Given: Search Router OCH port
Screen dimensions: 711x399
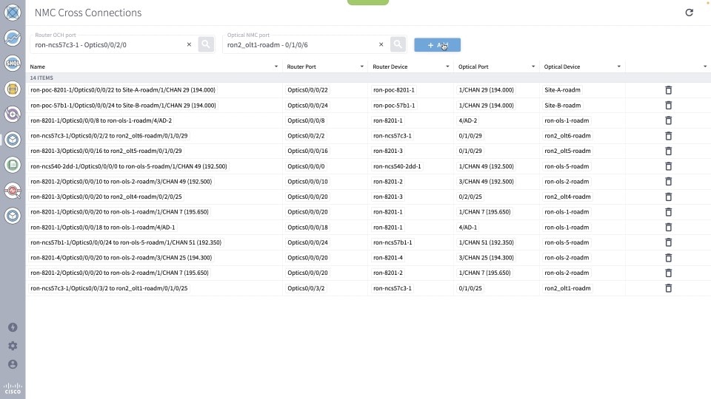Looking at the screenshot, I should tap(206, 44).
